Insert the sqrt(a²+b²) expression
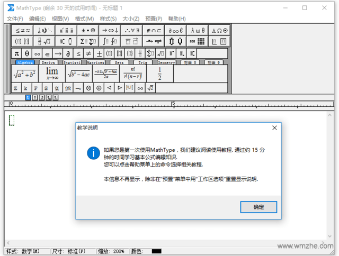 coord(25,74)
